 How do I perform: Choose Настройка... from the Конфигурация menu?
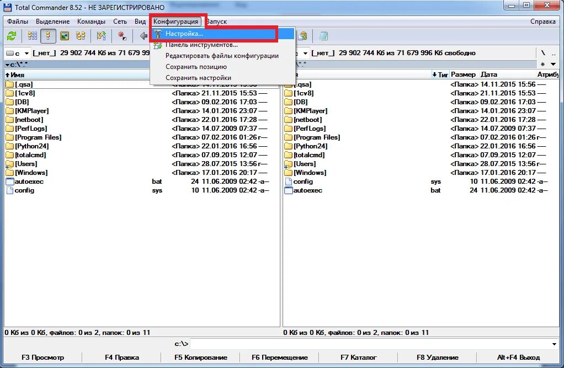[x=222, y=34]
